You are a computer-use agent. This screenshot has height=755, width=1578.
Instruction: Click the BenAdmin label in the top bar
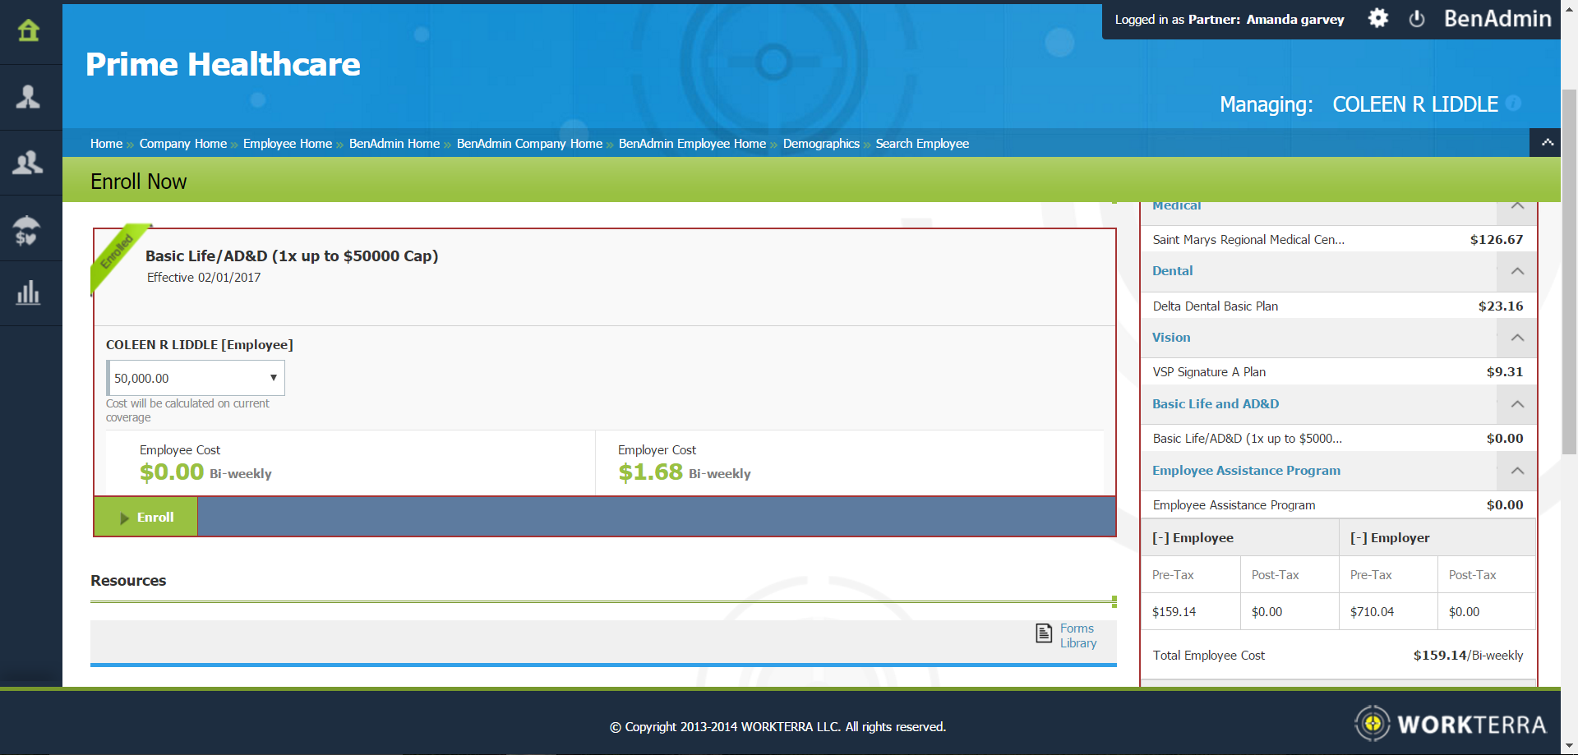click(1497, 18)
